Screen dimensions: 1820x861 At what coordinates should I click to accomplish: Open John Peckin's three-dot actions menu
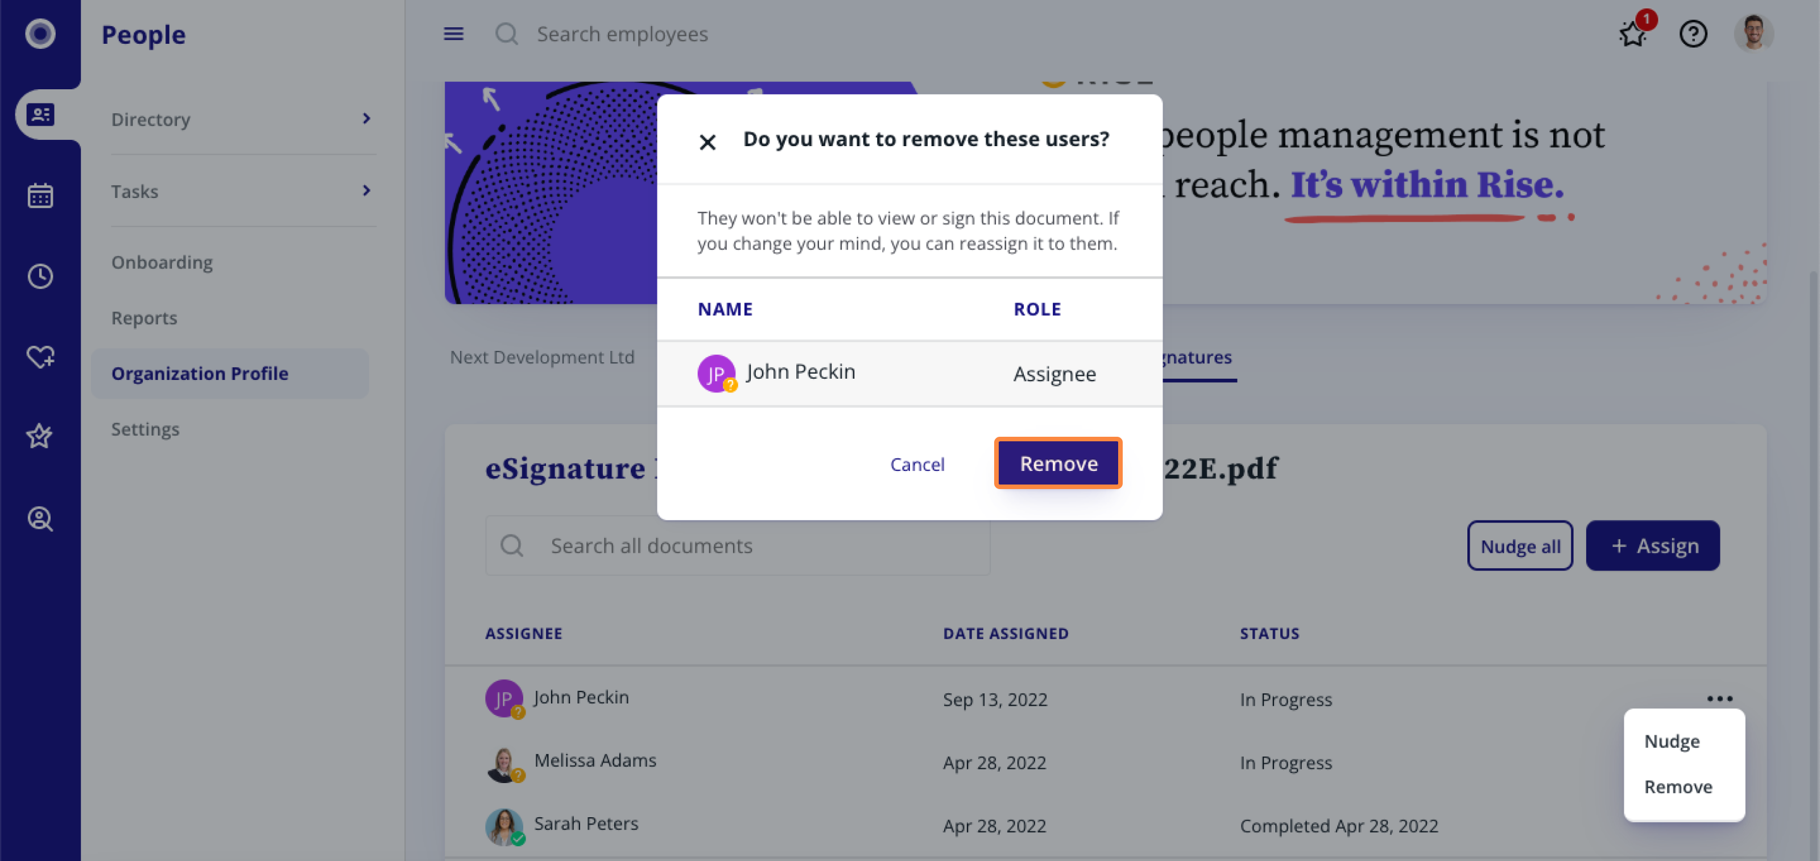tap(1719, 698)
